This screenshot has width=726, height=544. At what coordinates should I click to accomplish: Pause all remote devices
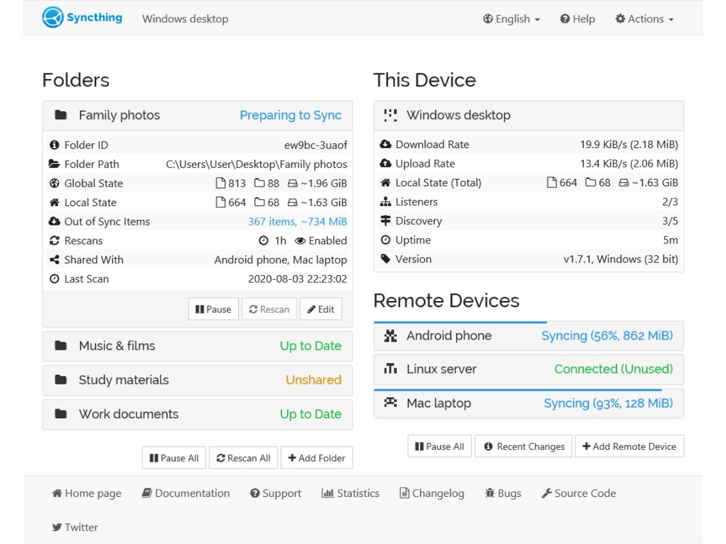coord(440,447)
